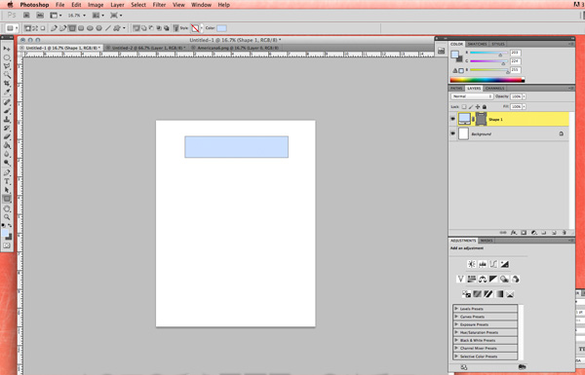The height and width of the screenshot is (375, 585).
Task: Select the Blur tool
Action: click(7, 154)
